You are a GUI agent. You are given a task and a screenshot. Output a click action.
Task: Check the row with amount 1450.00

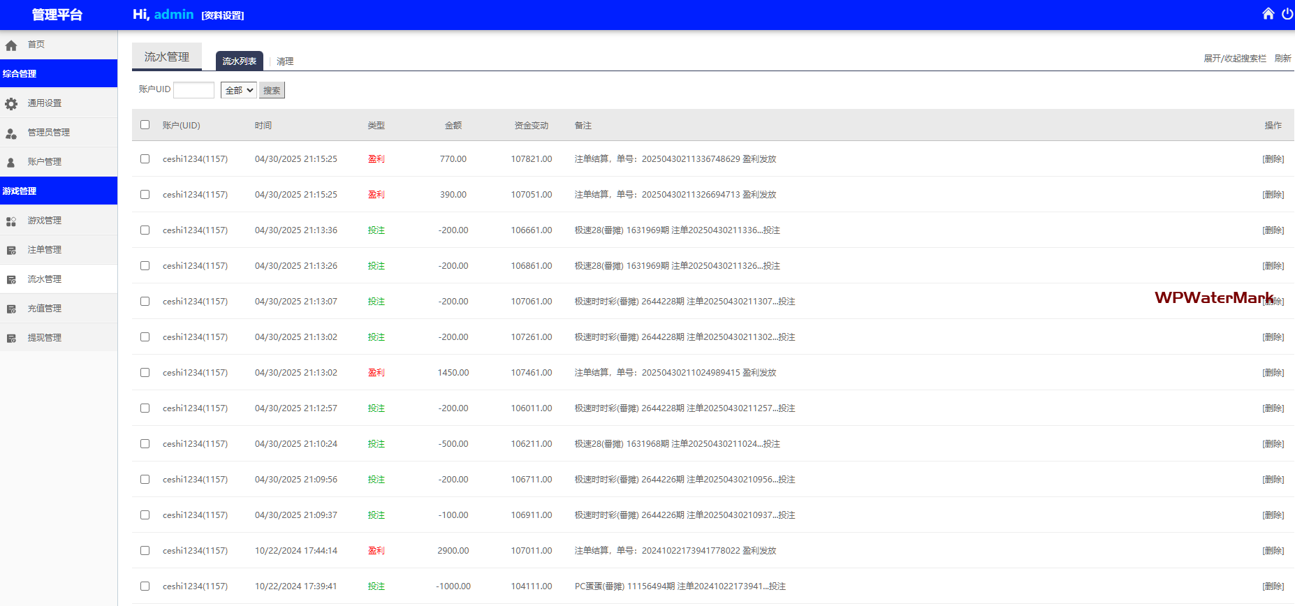pos(145,373)
